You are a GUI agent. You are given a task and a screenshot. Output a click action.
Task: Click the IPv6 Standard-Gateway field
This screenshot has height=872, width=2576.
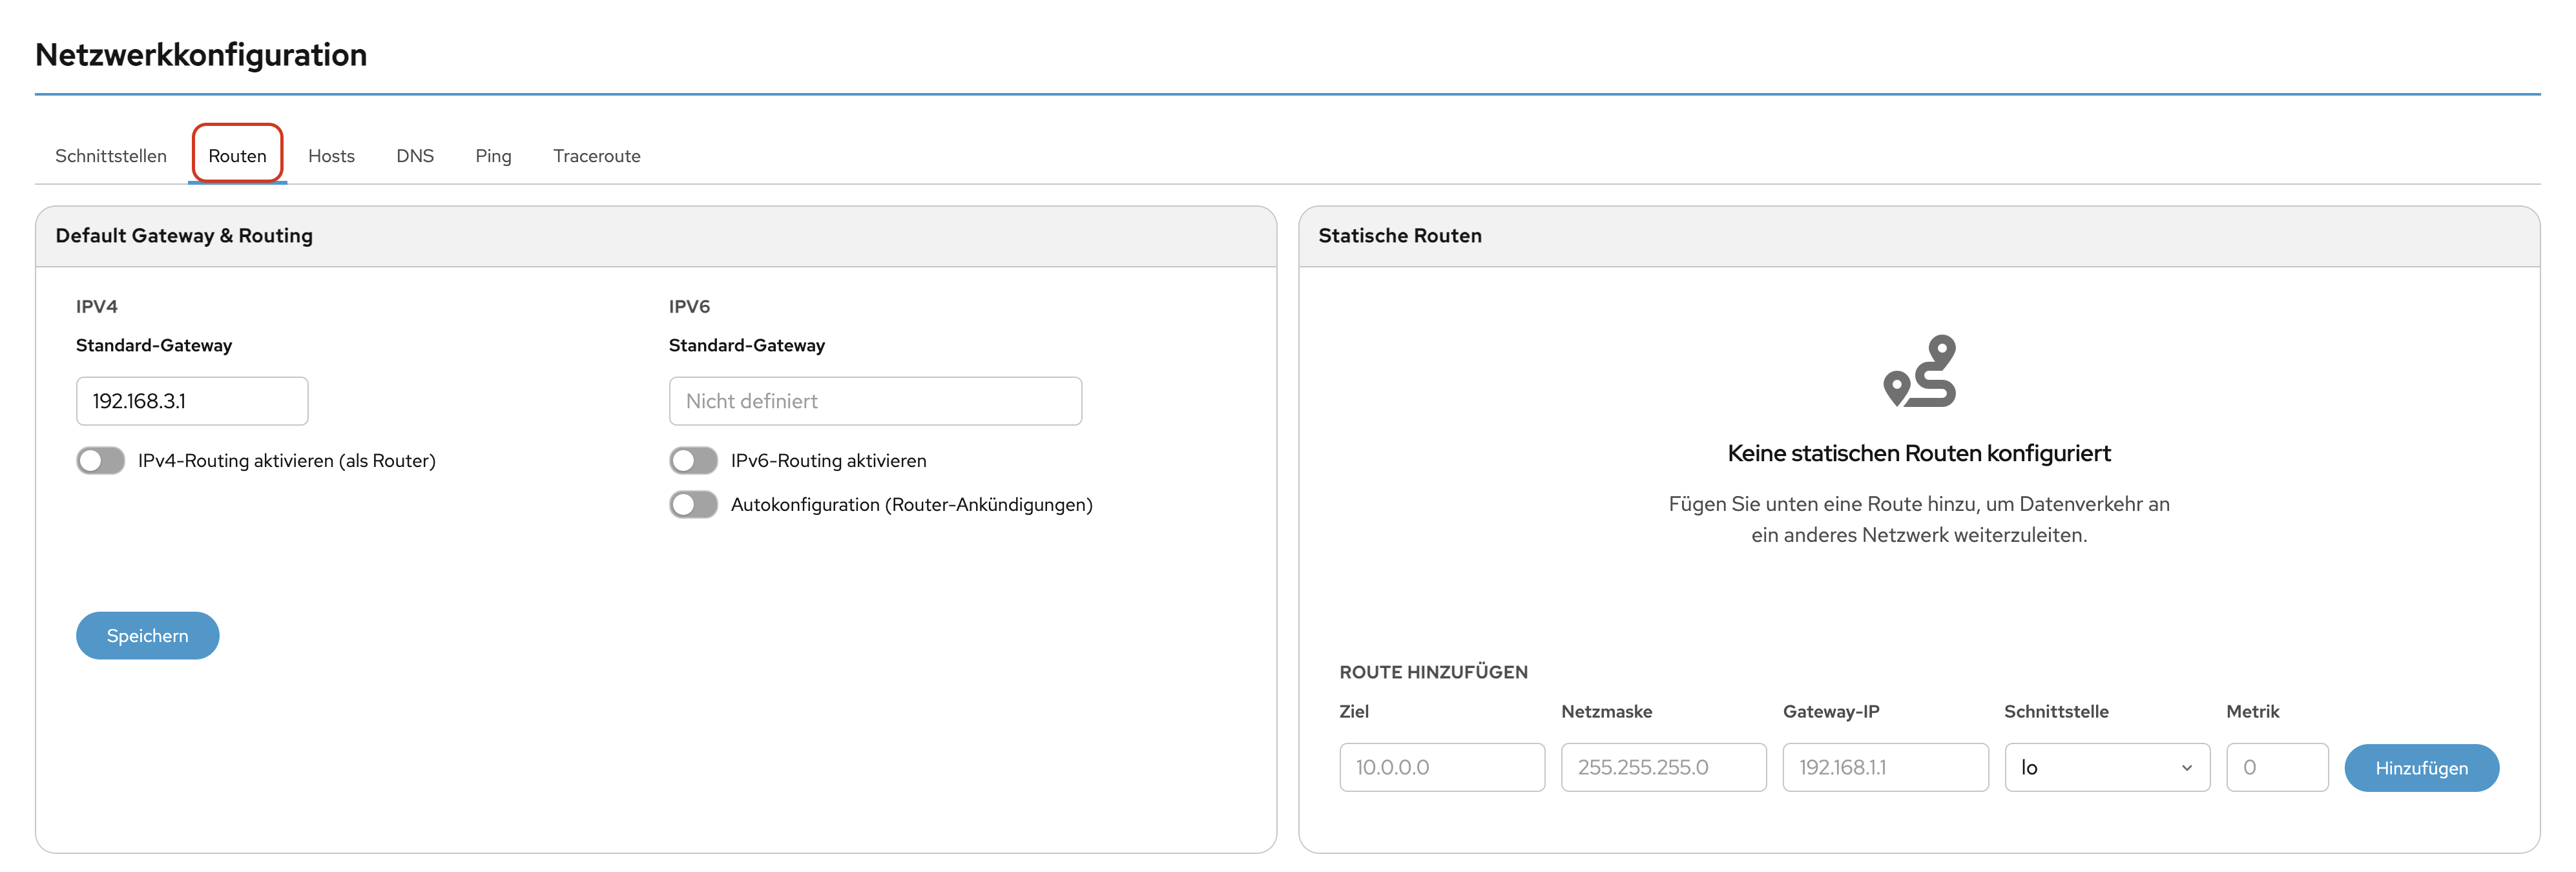click(875, 401)
